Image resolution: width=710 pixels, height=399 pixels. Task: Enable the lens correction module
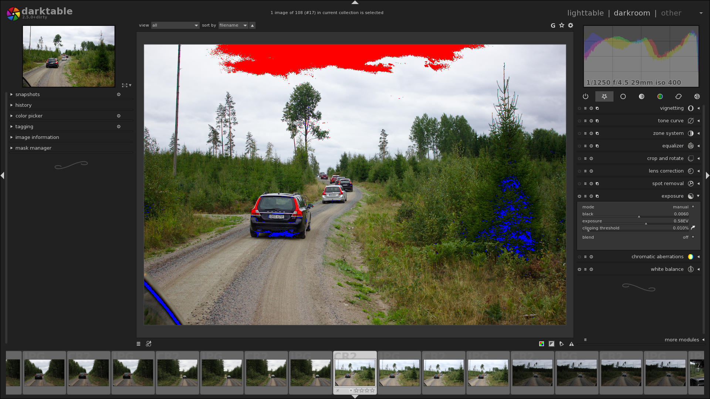579,171
